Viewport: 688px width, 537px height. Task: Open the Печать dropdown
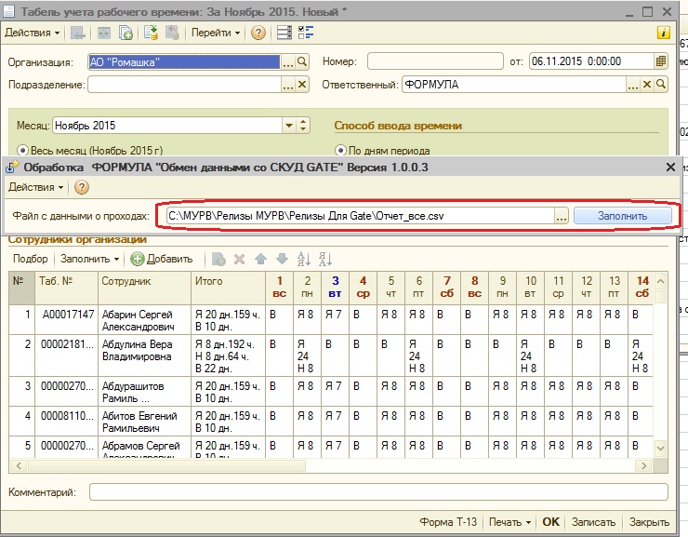click(x=509, y=521)
